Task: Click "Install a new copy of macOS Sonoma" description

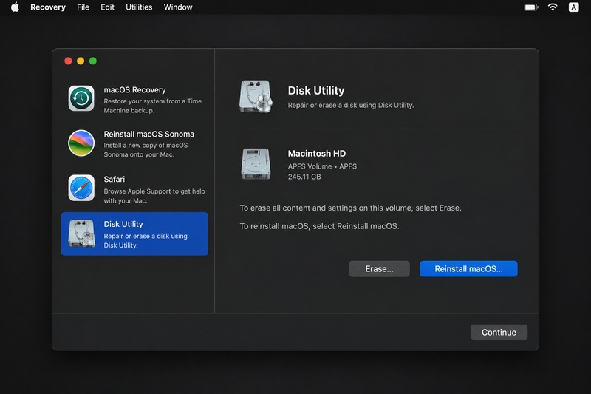Action: pyautogui.click(x=146, y=149)
